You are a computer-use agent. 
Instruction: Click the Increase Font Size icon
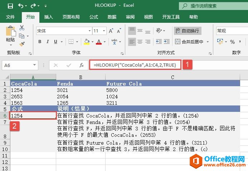111,31
